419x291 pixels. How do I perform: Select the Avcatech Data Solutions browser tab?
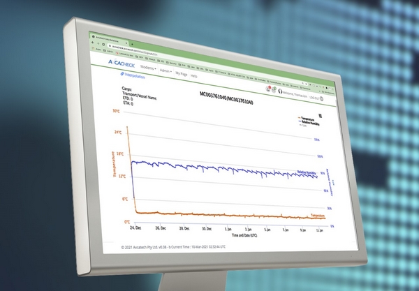click(x=110, y=38)
